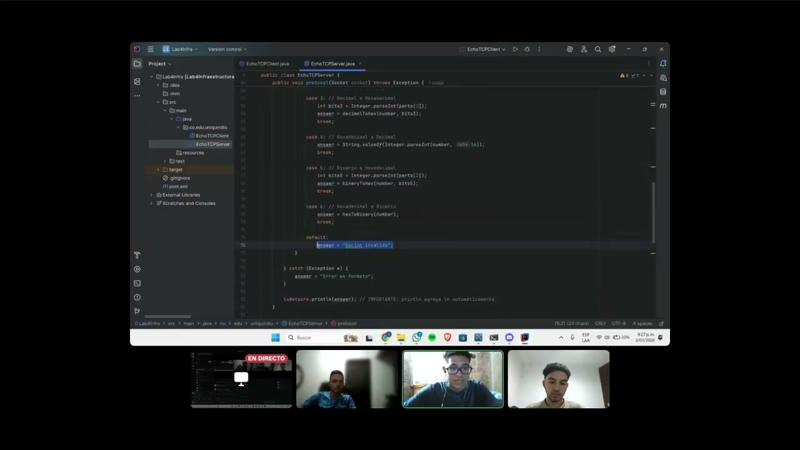Open Code With Me add-user icon

pyautogui.click(x=584, y=49)
